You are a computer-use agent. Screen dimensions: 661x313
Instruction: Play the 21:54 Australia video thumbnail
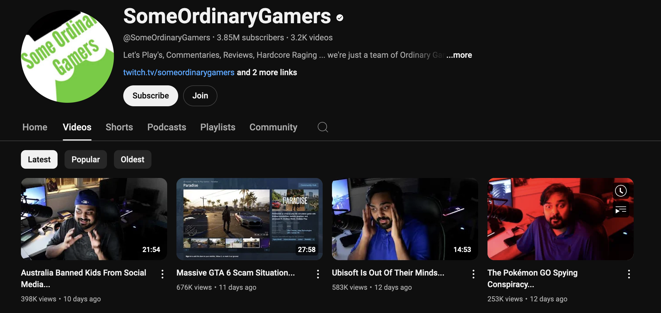[94, 219]
